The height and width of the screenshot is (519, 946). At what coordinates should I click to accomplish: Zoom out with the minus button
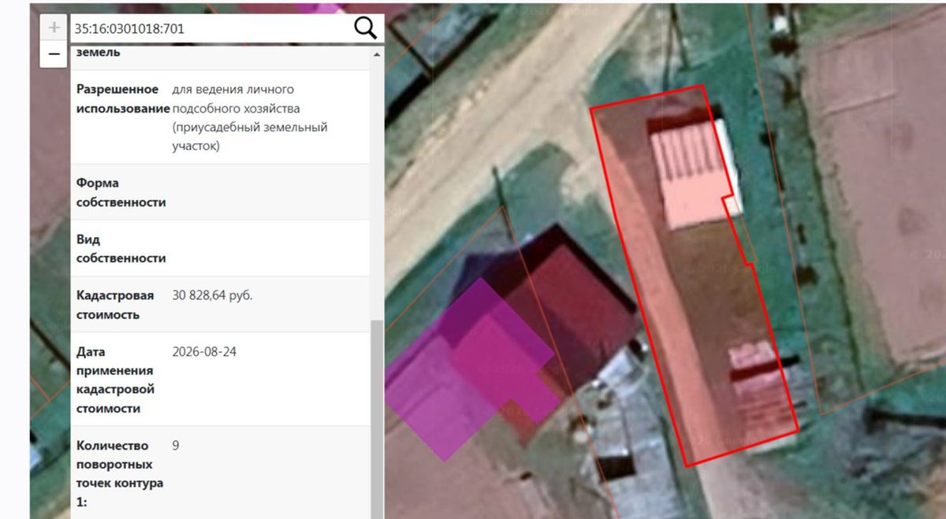[54, 54]
